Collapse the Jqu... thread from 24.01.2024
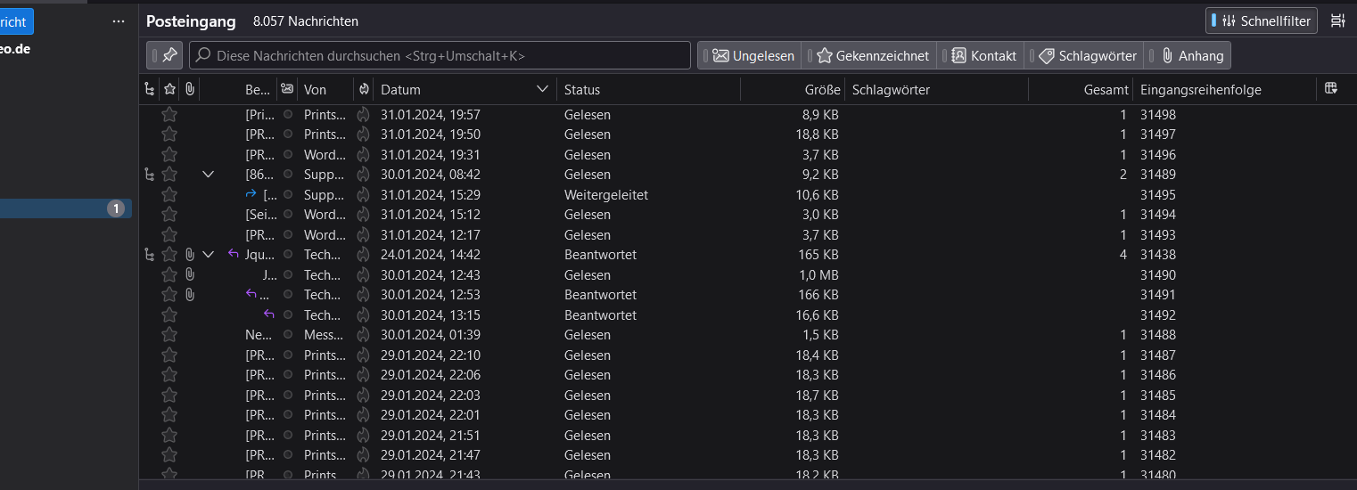This screenshot has height=490, width=1357. tap(209, 255)
